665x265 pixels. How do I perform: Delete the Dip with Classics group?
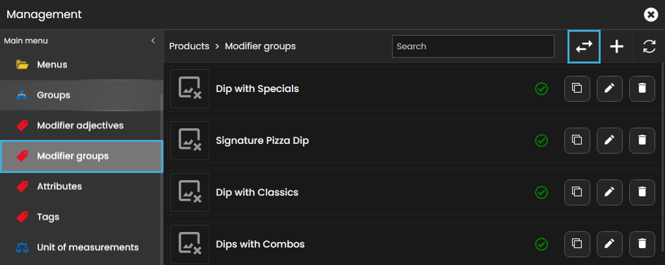(x=642, y=192)
